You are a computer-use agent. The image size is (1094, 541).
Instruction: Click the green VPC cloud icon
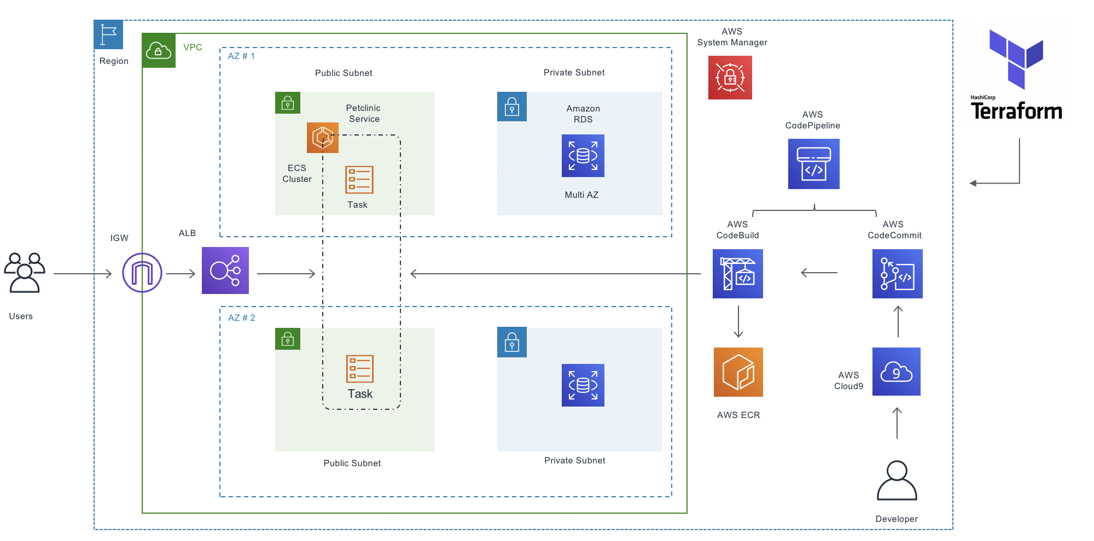point(159,51)
